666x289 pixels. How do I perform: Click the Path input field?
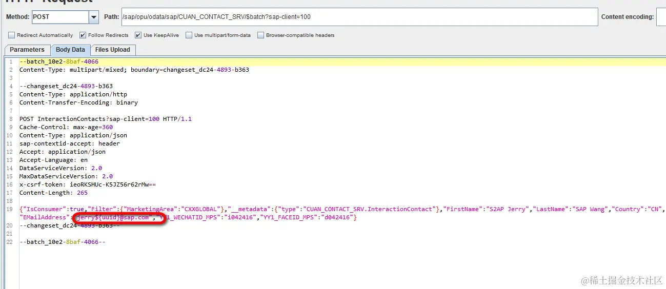[x=360, y=17]
